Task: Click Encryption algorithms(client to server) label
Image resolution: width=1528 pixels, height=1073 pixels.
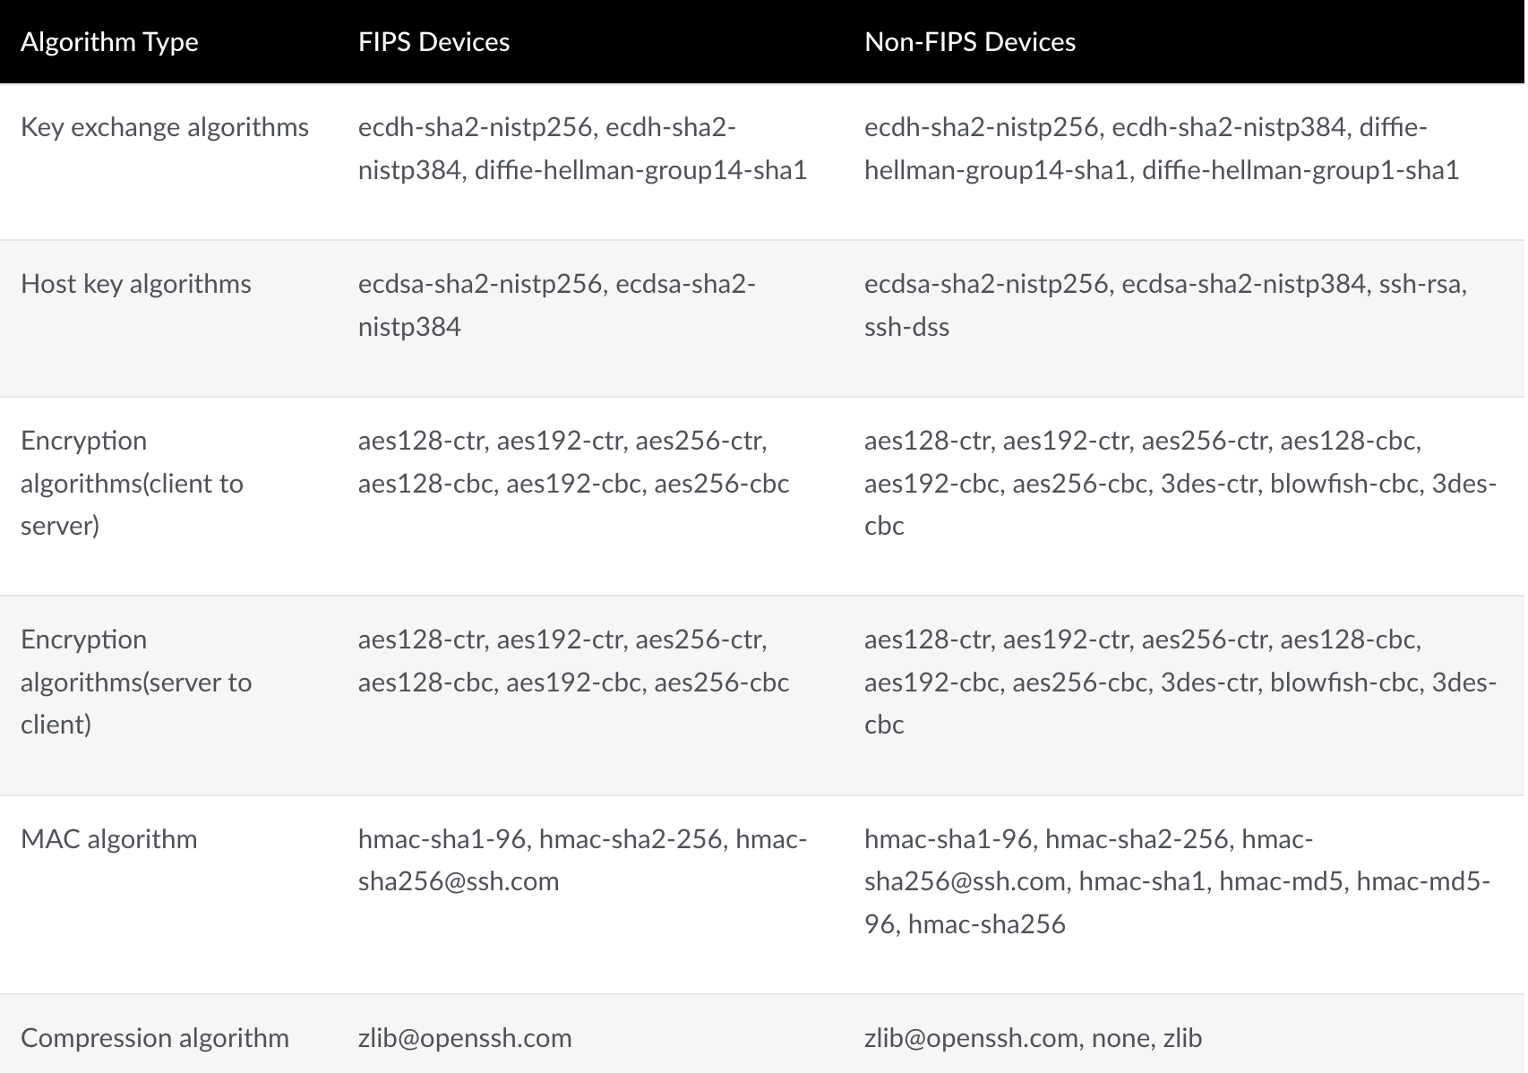Action: pos(132,483)
